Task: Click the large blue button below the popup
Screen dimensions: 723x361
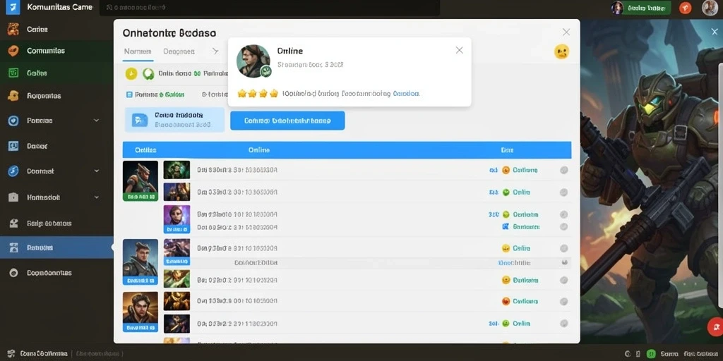Action: pyautogui.click(x=287, y=121)
